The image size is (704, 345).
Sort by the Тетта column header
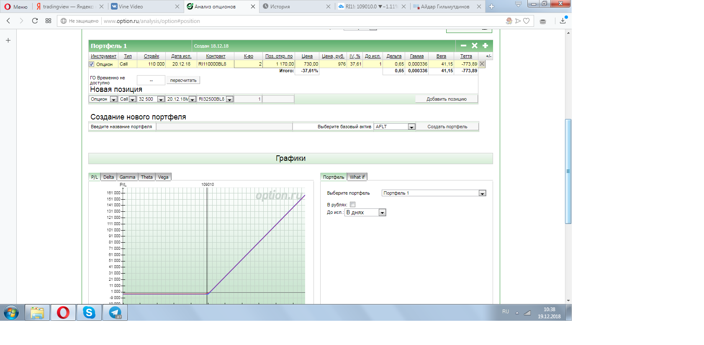coord(466,56)
